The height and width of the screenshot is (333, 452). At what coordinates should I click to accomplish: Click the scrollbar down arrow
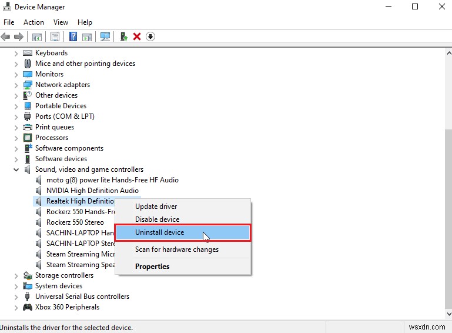pyautogui.click(x=448, y=314)
